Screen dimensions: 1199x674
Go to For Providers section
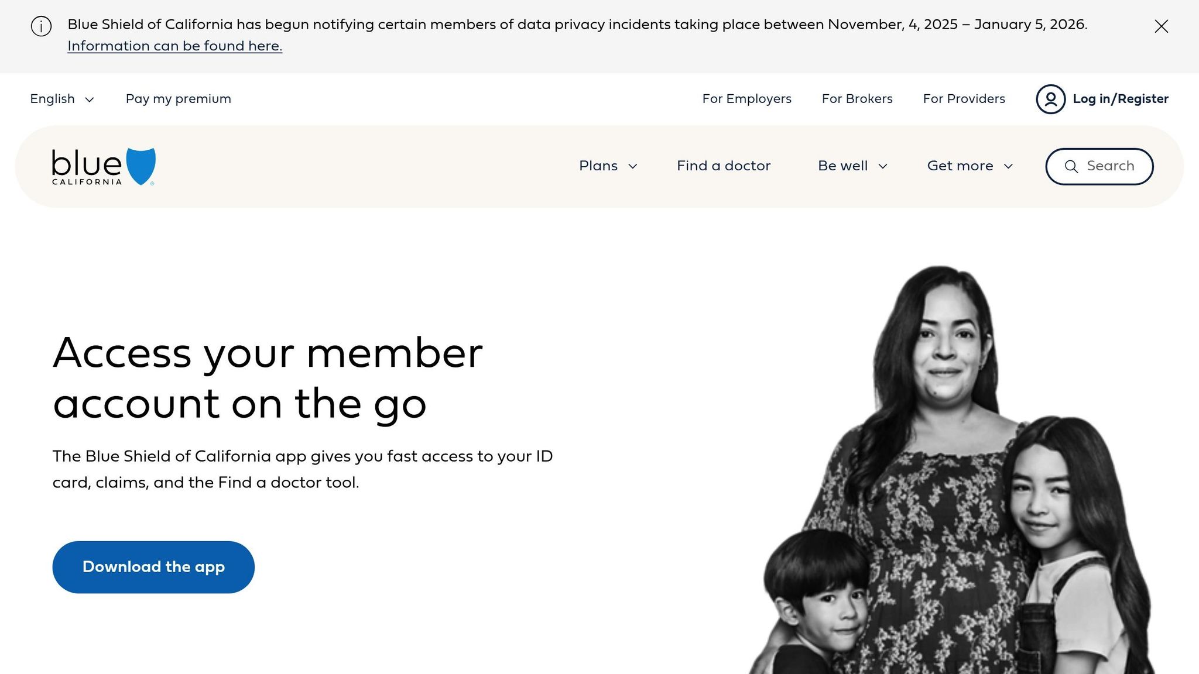pyautogui.click(x=964, y=99)
